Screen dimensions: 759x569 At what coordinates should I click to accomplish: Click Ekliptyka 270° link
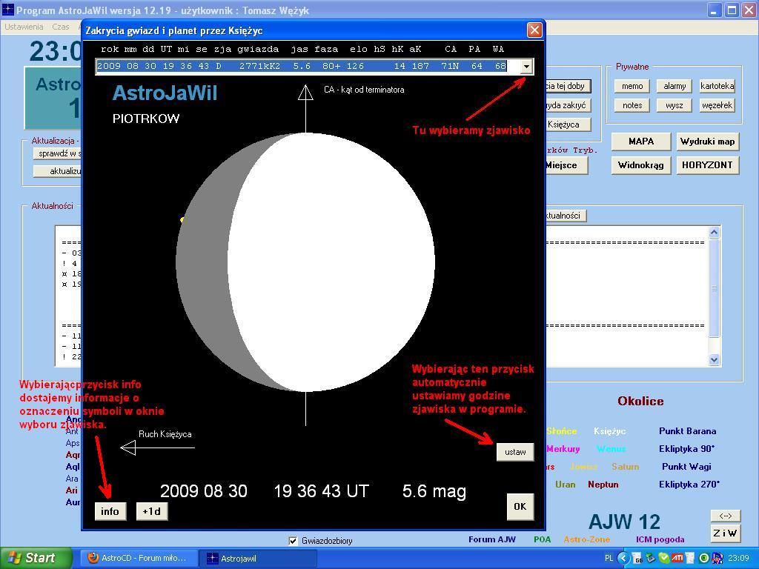point(689,485)
